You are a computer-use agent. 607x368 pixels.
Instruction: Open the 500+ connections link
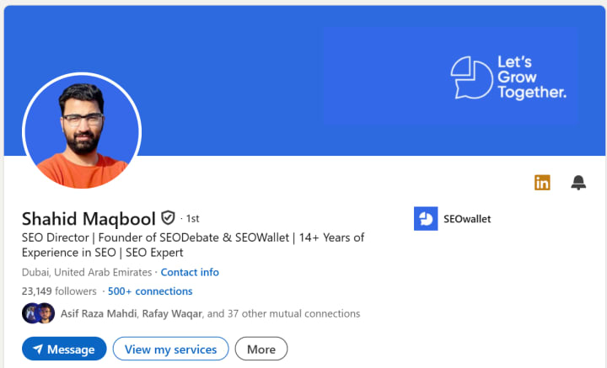click(x=150, y=291)
